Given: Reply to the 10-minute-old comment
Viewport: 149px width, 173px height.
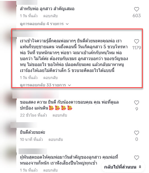Looking at the screenshot, I should click(56, 139).
